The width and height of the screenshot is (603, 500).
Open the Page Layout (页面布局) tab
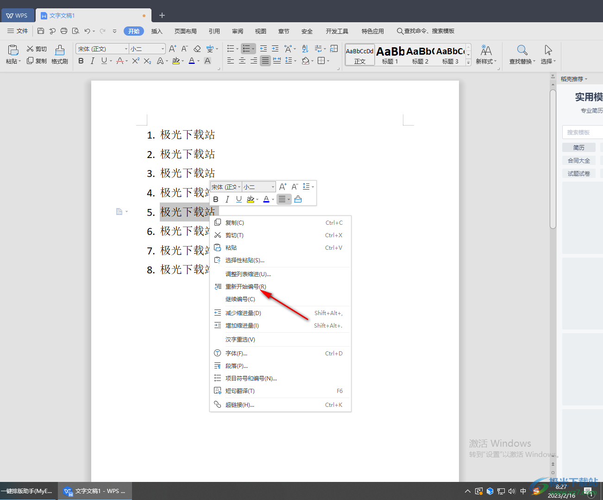185,31
